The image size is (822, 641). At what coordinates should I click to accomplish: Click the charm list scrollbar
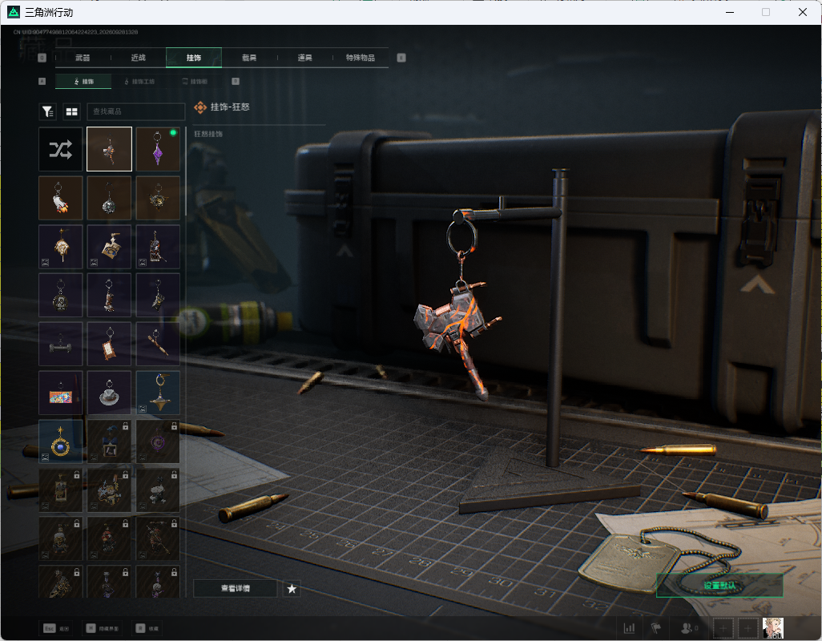186,171
